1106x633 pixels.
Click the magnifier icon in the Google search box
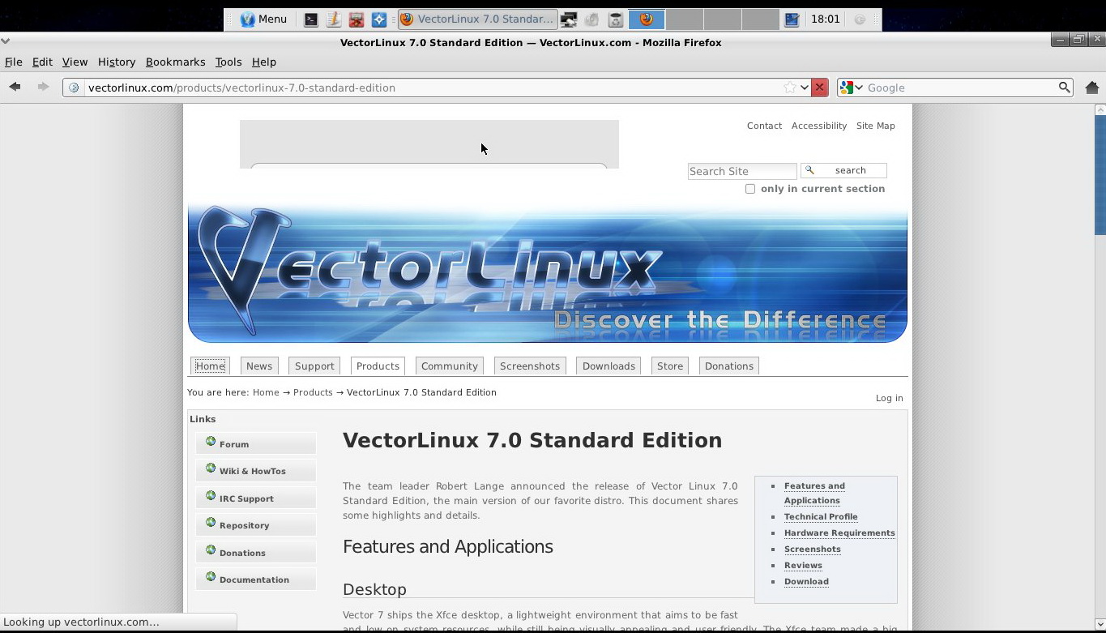click(x=1065, y=88)
